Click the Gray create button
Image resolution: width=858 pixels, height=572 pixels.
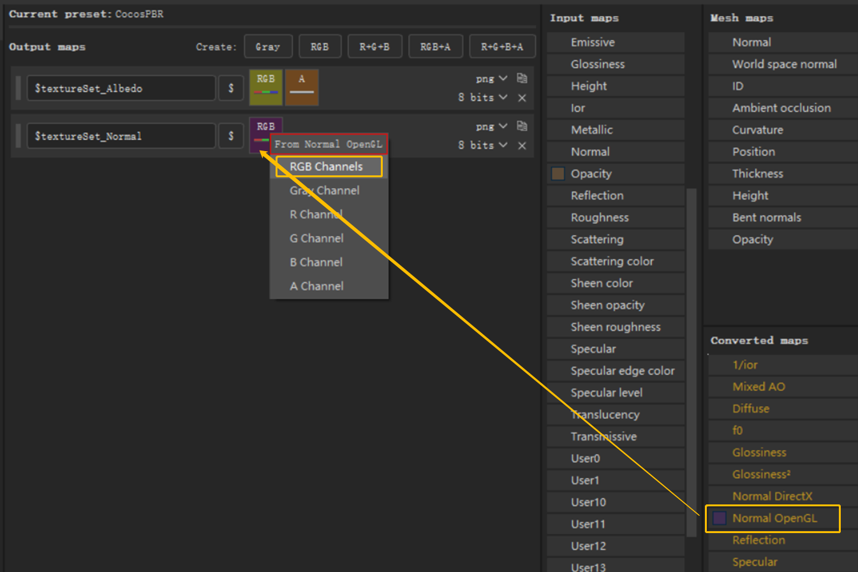click(268, 46)
